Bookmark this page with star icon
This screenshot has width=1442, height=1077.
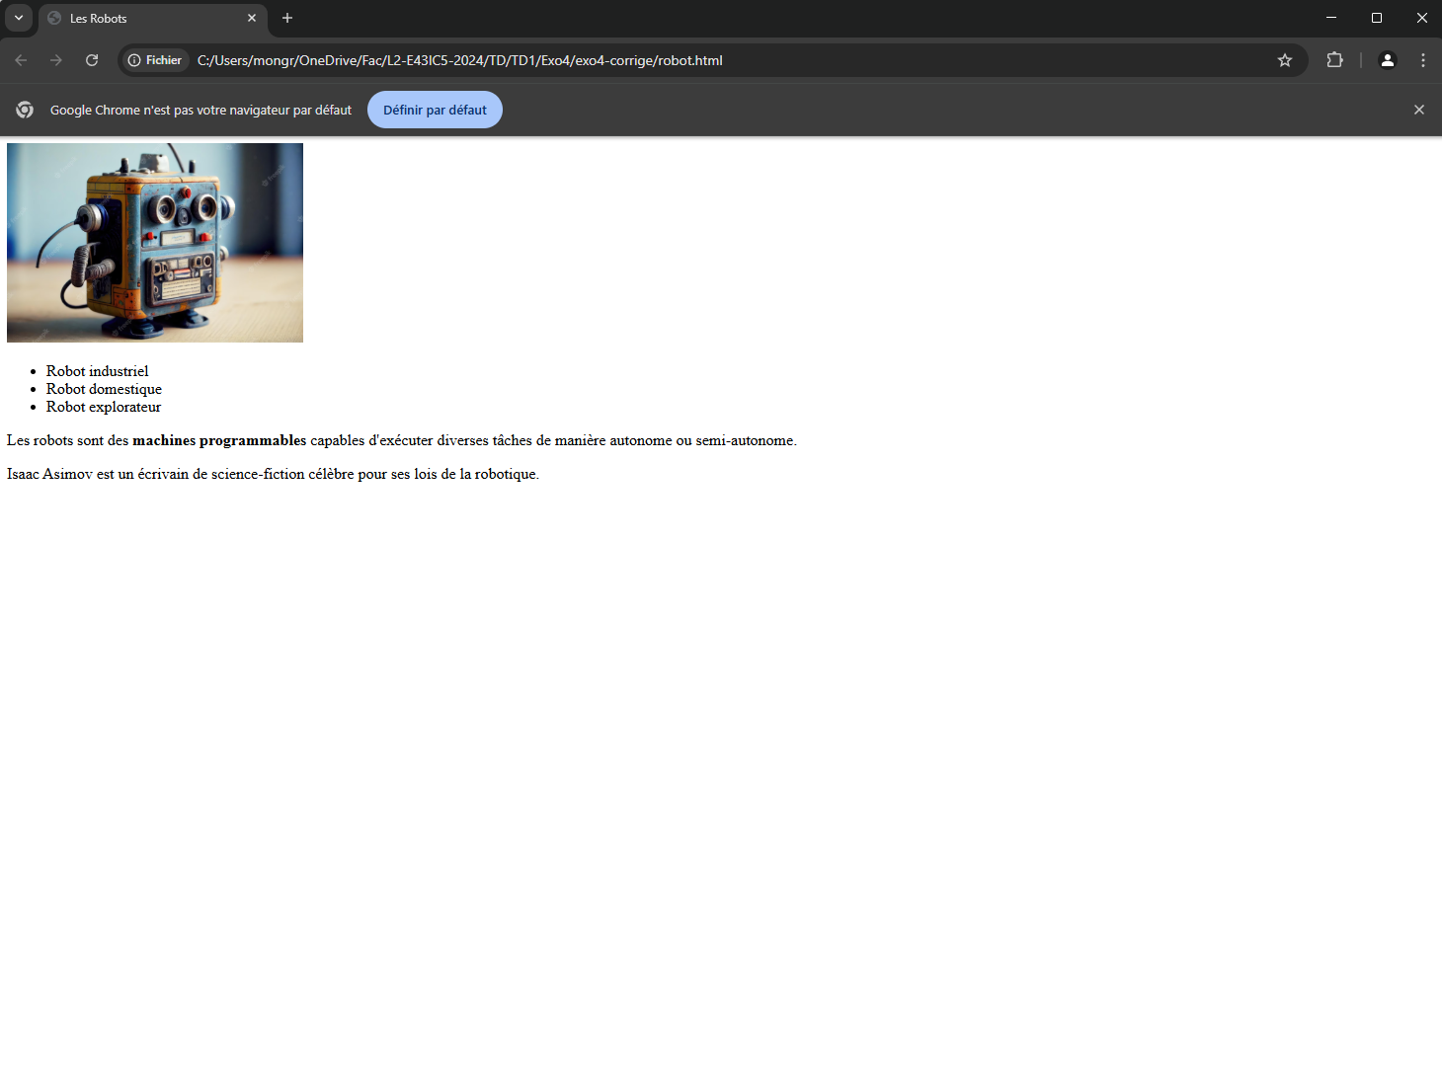[1284, 60]
